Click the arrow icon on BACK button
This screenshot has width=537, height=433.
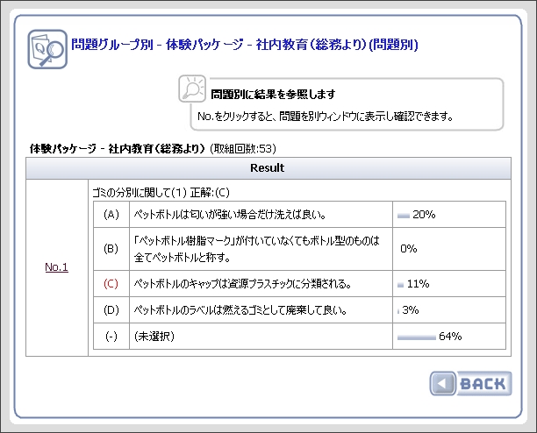pos(444,383)
